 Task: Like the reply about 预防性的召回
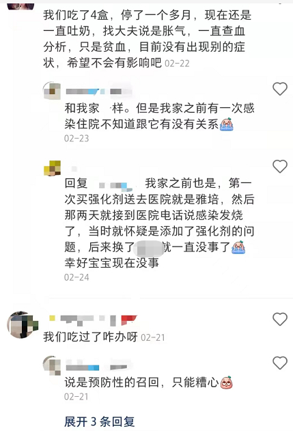[x=280, y=363]
